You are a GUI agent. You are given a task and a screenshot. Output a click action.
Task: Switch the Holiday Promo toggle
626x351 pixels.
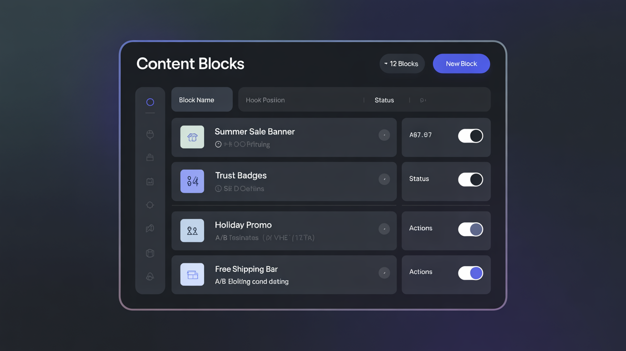[470, 229]
